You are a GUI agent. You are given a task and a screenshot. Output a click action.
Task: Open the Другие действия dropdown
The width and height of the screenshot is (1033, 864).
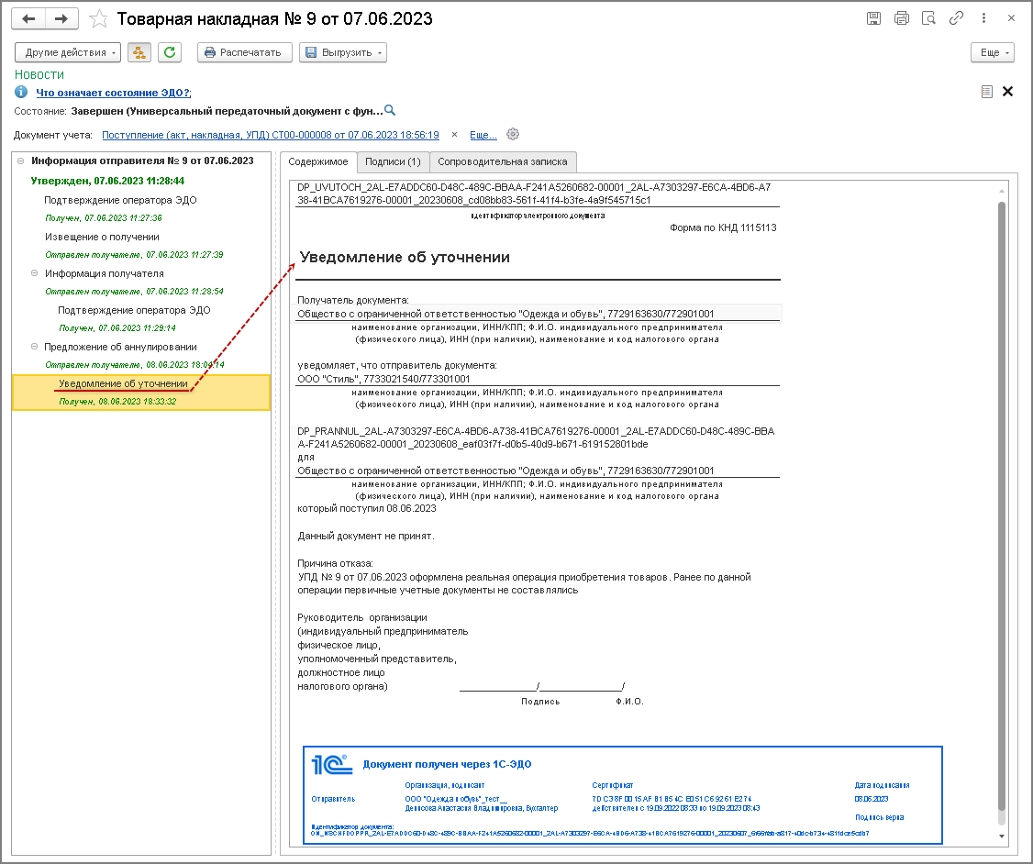pyautogui.click(x=68, y=52)
